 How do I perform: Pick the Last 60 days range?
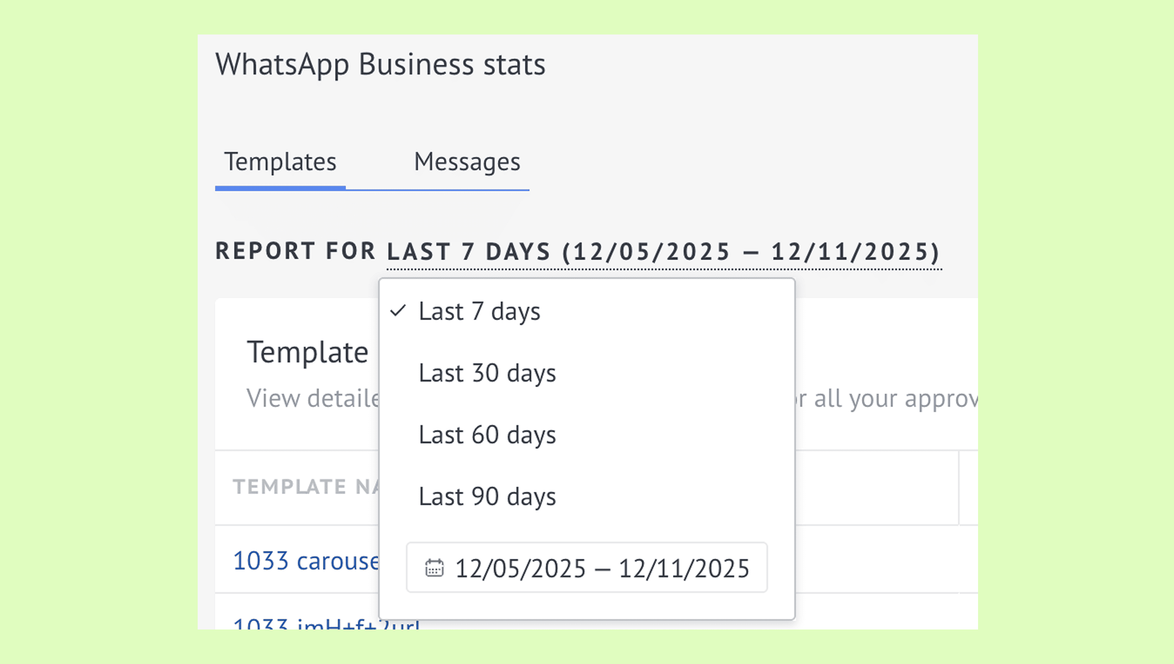(x=487, y=435)
